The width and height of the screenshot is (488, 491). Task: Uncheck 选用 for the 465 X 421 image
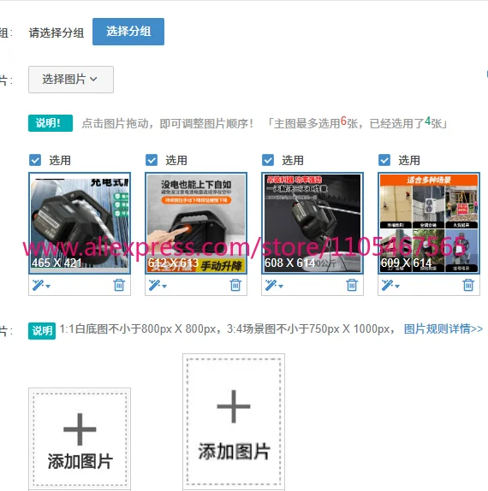click(35, 160)
